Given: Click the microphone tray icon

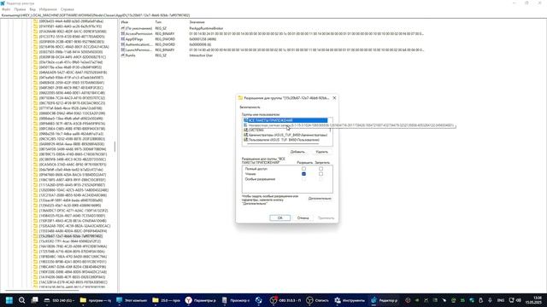Looking at the screenshot, I should (490, 300).
